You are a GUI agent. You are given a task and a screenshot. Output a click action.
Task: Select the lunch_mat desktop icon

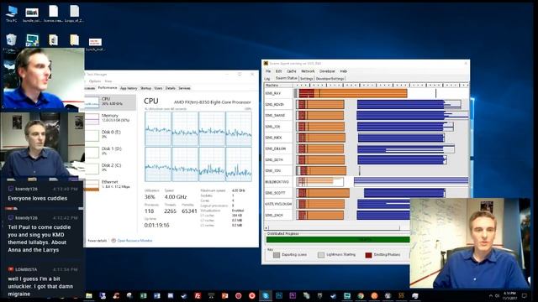[95, 44]
